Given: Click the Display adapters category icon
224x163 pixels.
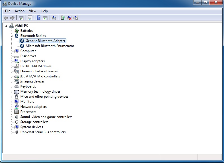Looking at the screenshot, I should point(17,61).
